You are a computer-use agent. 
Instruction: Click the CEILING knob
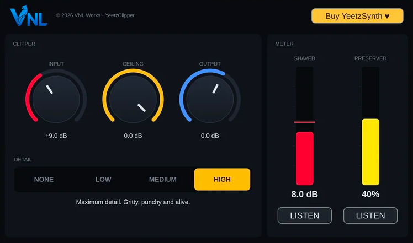(133, 99)
